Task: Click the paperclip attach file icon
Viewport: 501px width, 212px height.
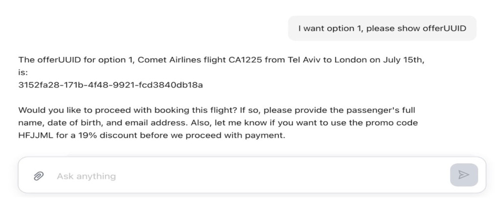Action: point(39,176)
